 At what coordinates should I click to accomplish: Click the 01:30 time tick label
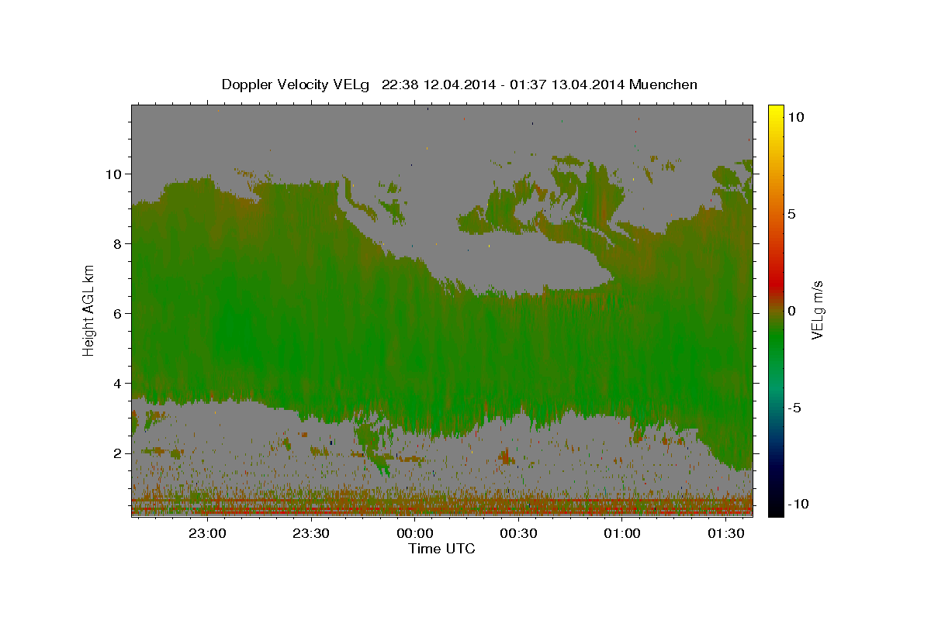pos(725,534)
